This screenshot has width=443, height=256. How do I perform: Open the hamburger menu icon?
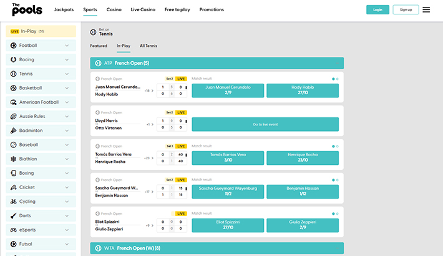(426, 9)
